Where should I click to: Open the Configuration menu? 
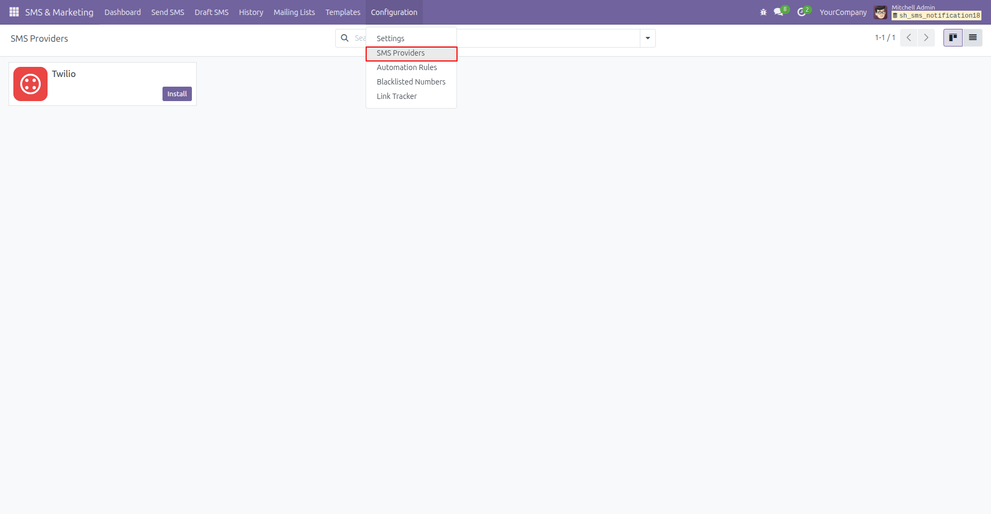click(x=394, y=12)
